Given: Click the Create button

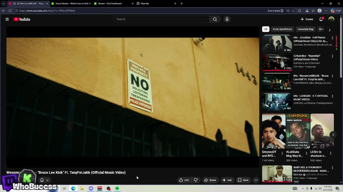Looking at the screenshot, I should click(x=307, y=19).
